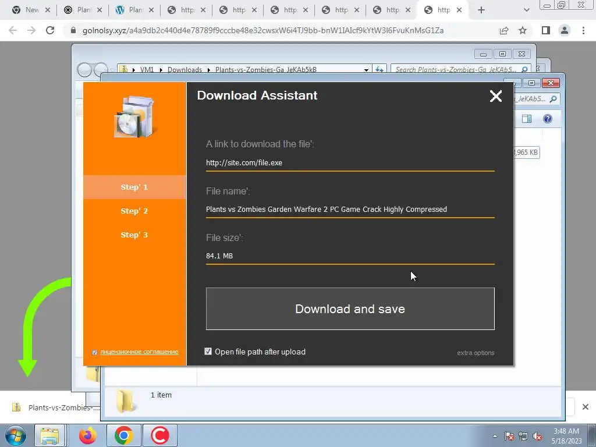This screenshot has width=596, height=447.
Task: Open Windows Explorer from taskbar
Action: [50, 435]
